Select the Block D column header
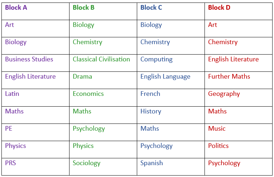This screenshot has height=177, width=274. [x=219, y=8]
